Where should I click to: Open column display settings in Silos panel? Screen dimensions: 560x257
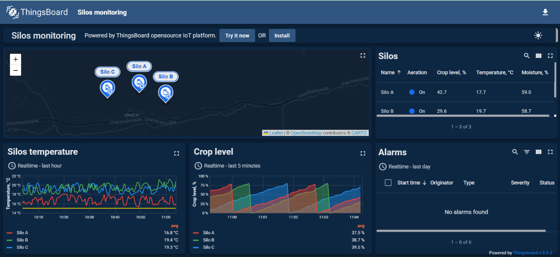coord(538,56)
